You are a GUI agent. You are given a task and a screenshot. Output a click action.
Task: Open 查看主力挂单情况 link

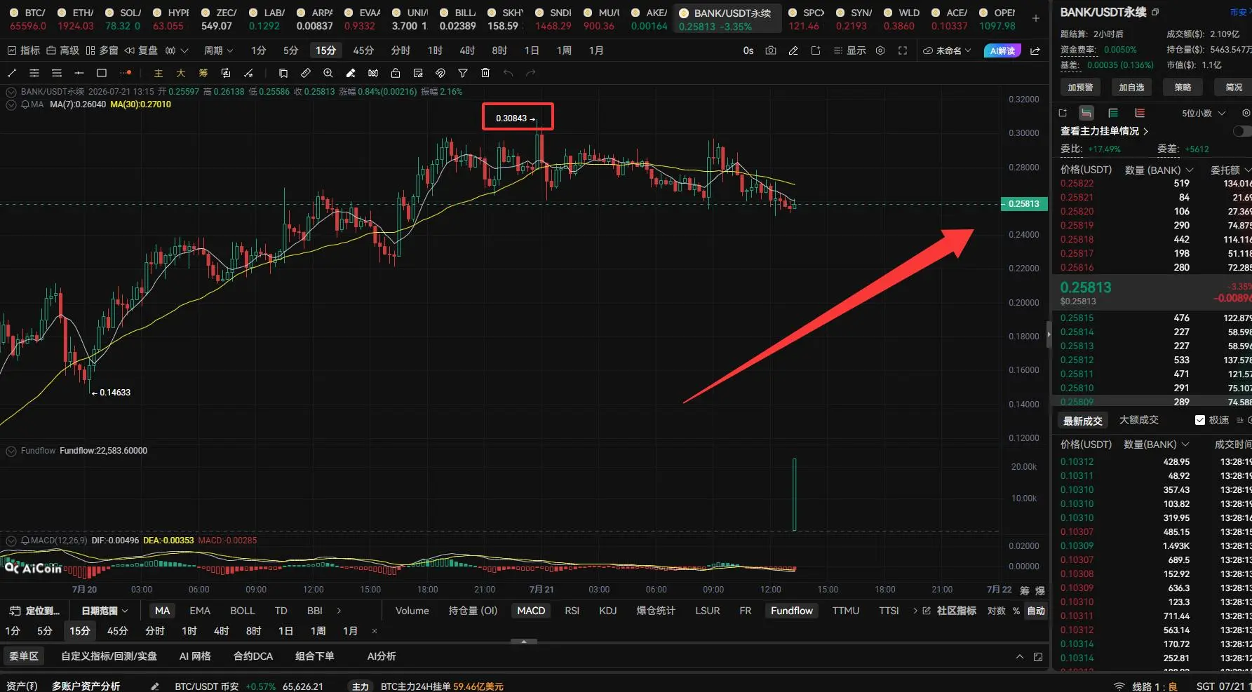(1104, 131)
